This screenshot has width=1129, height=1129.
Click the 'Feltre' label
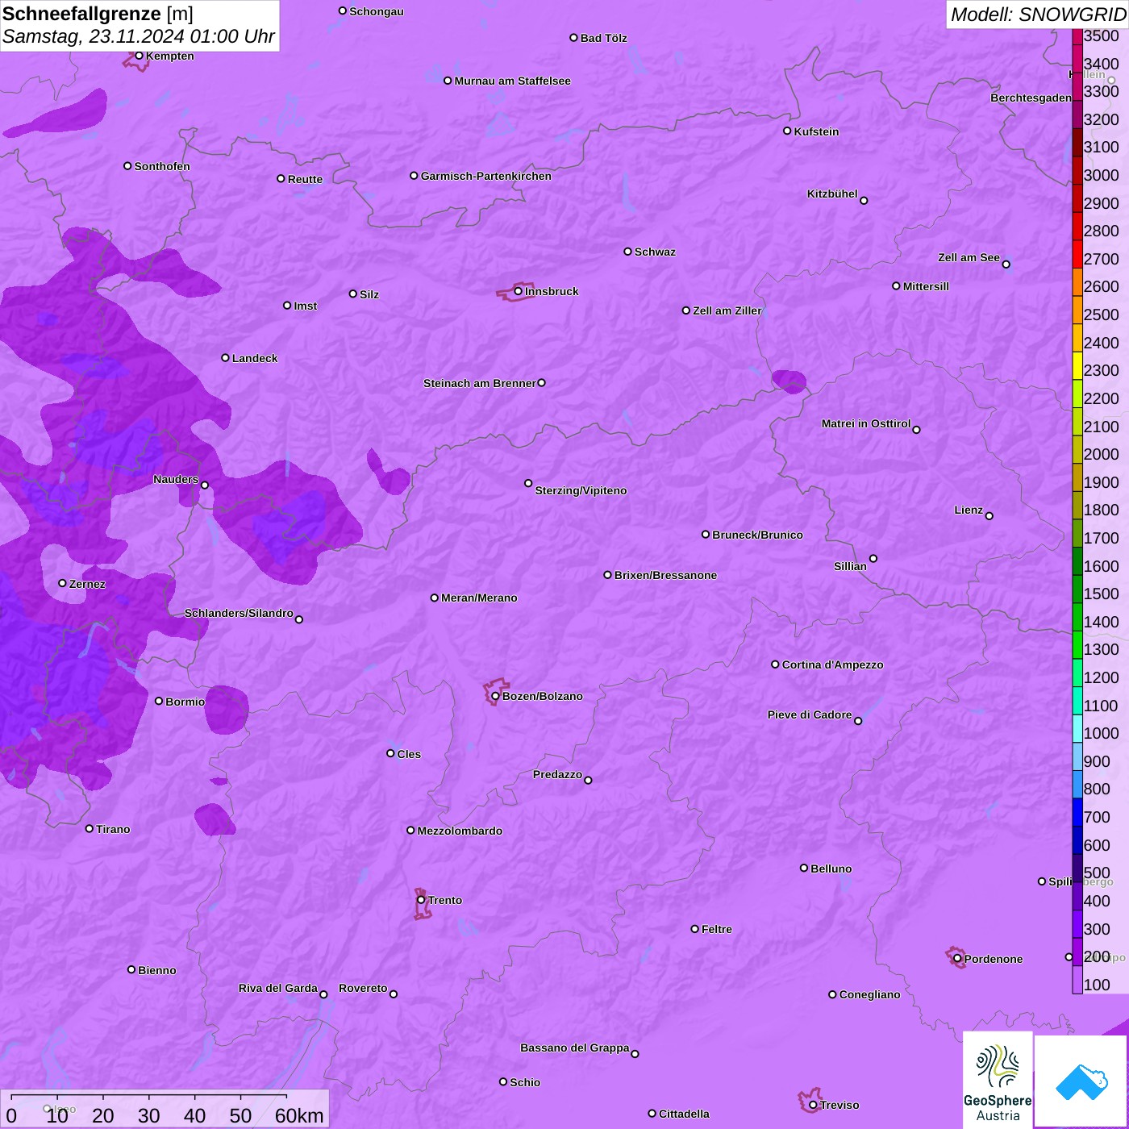pos(716,929)
